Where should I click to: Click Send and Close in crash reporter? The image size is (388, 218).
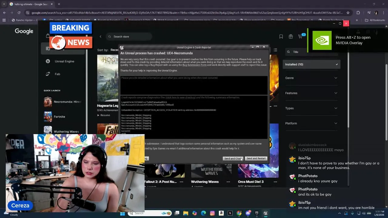[233, 158]
